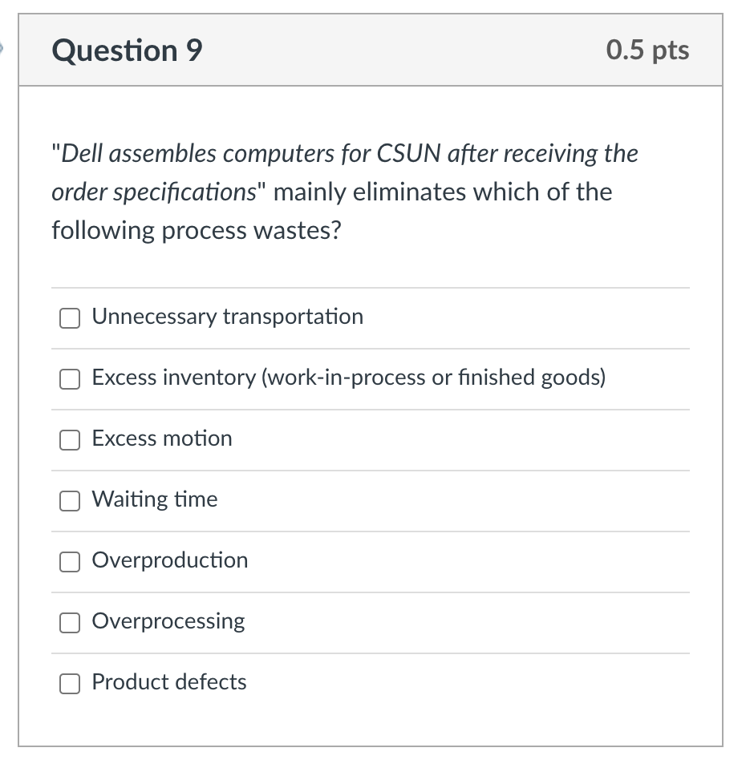
Task: Check the Overproduction answer choice
Action: (69, 562)
